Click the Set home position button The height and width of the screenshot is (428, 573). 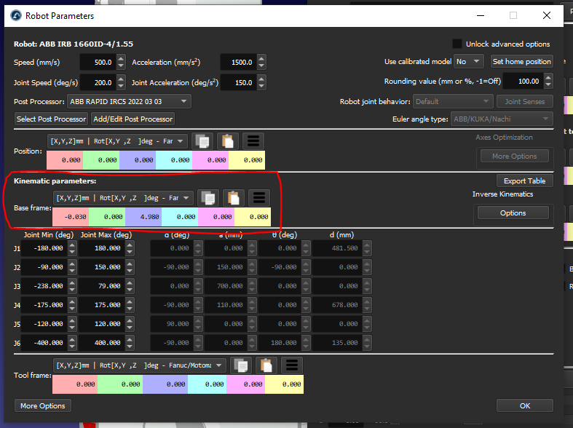521,62
